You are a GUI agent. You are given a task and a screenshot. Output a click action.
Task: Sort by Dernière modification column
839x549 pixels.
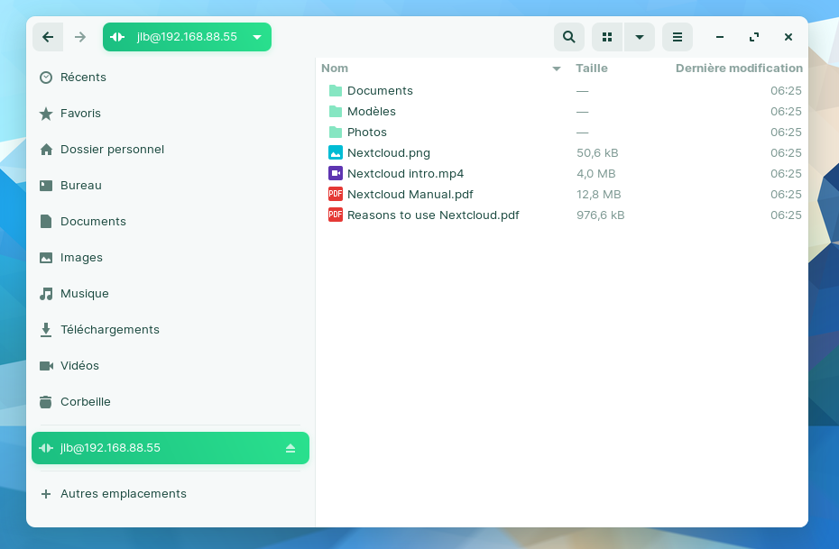738,69
